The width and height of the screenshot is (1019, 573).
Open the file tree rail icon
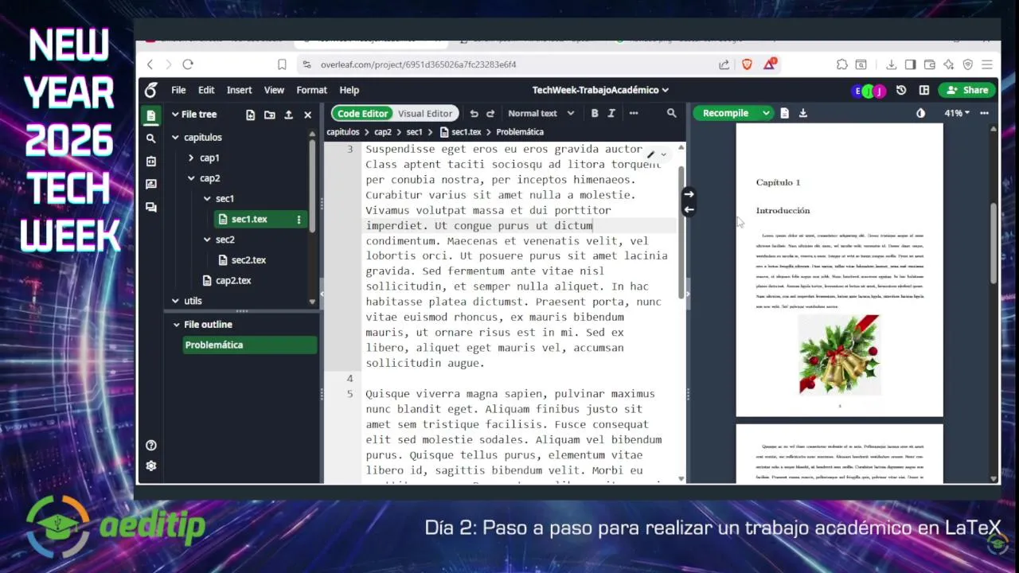(150, 115)
